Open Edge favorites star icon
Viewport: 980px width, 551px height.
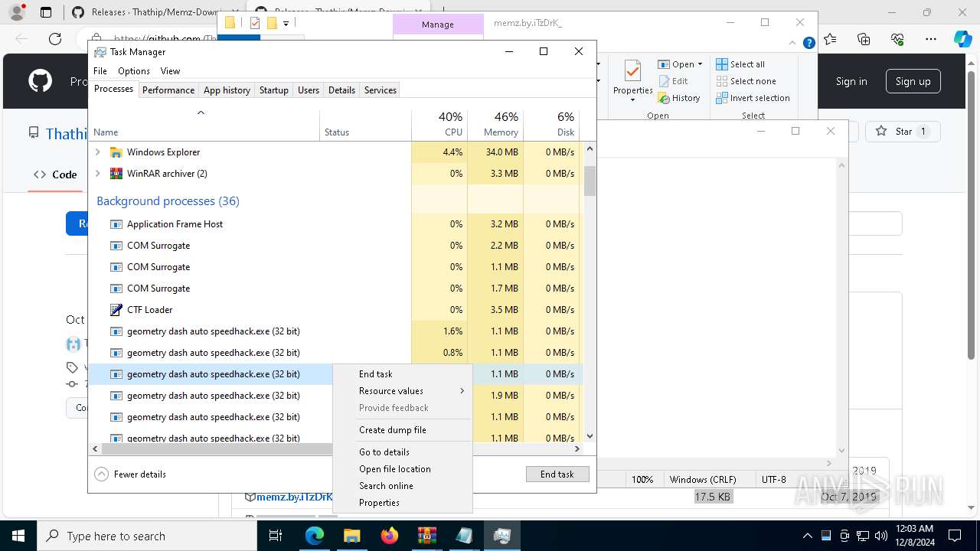pyautogui.click(x=831, y=39)
